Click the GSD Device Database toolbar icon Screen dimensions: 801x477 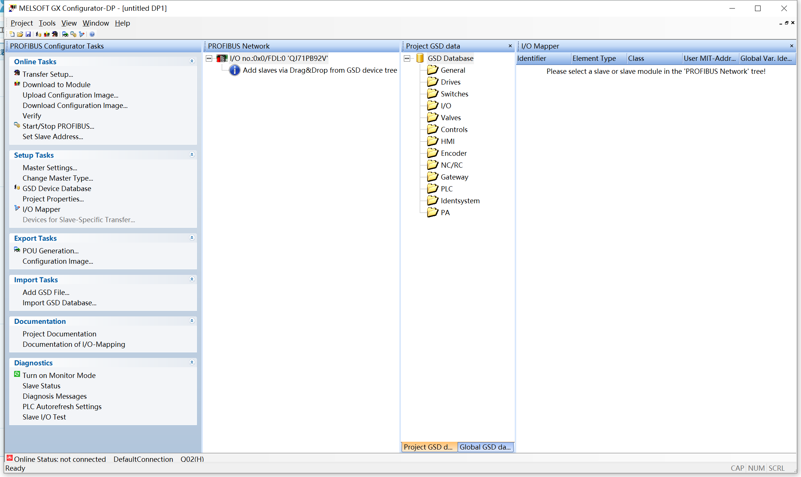[x=39, y=34]
